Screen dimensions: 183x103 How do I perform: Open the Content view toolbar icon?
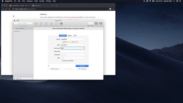41,24
